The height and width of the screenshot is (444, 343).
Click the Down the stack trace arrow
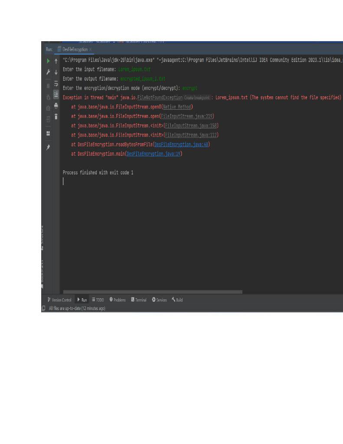[x=56, y=72]
